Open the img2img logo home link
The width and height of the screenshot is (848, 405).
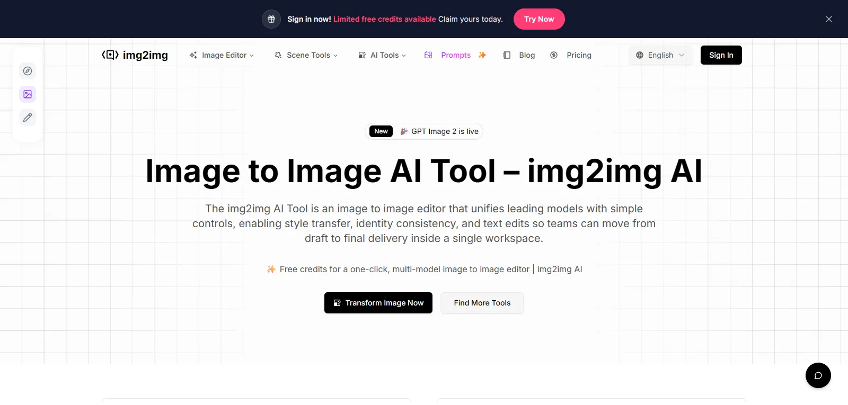point(135,55)
